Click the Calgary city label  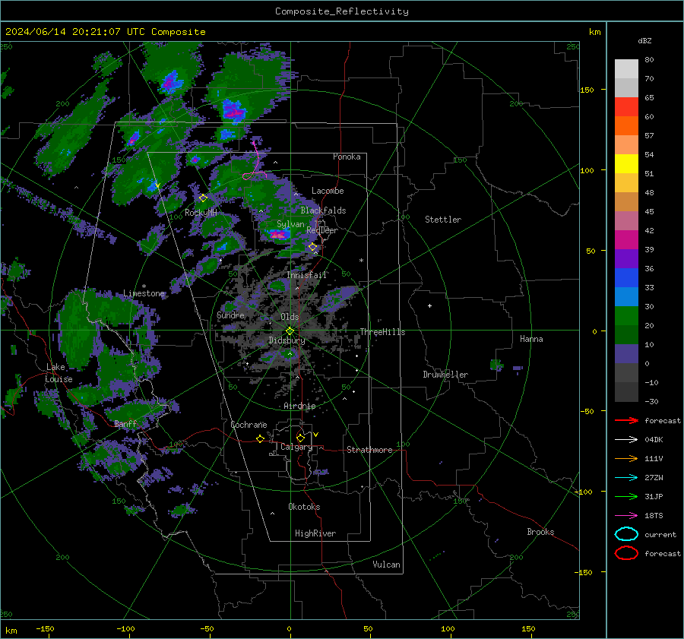coord(296,447)
